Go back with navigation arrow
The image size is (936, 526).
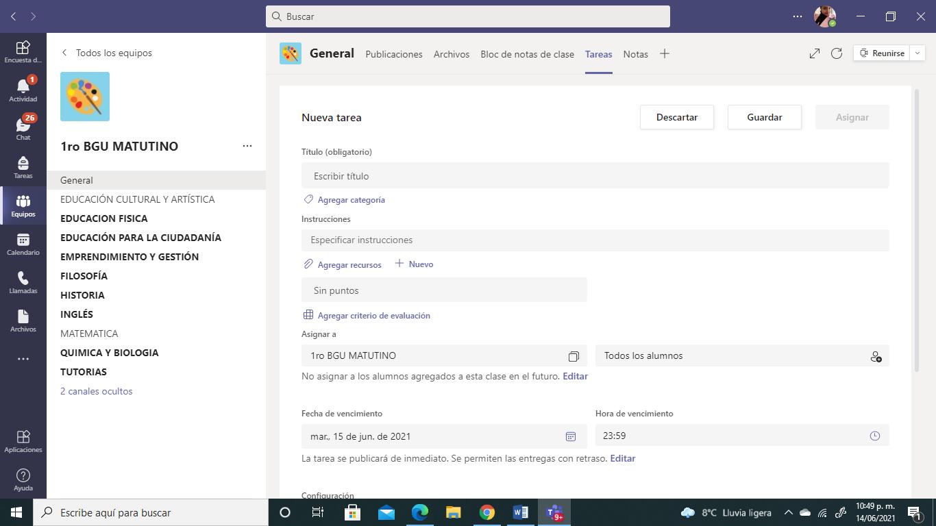[x=13, y=16]
